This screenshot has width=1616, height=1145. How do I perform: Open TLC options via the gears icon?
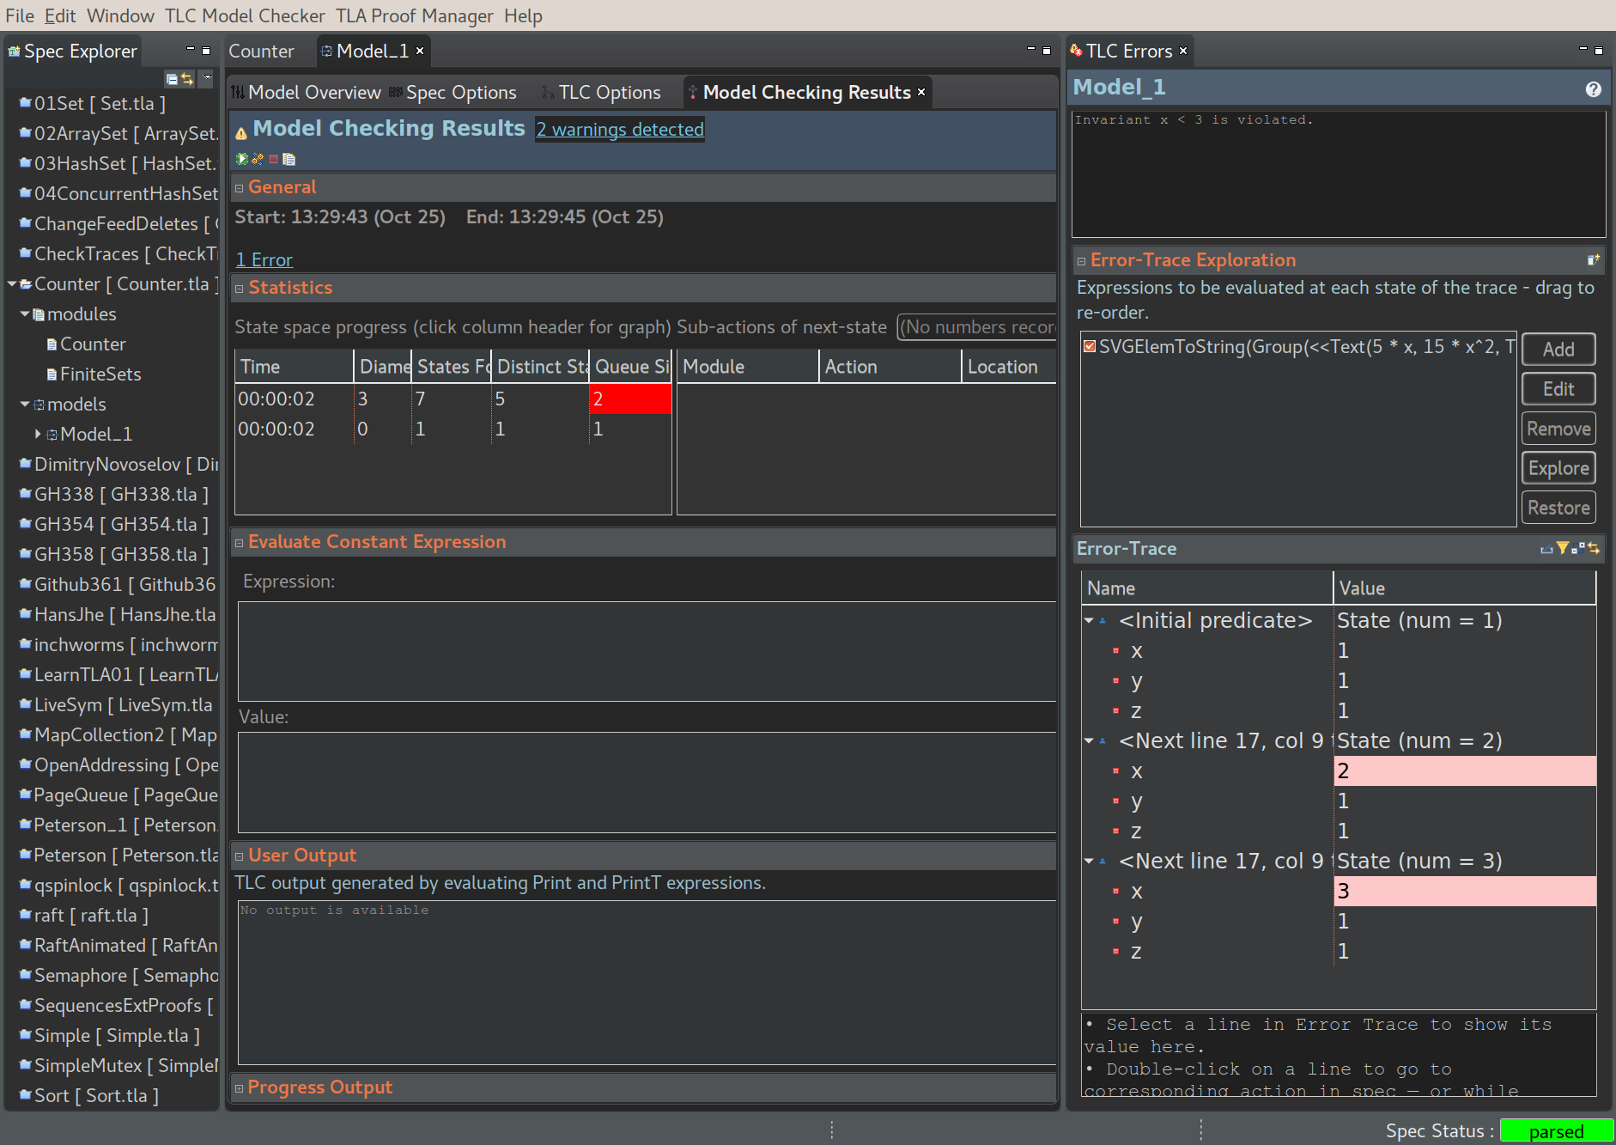(258, 159)
